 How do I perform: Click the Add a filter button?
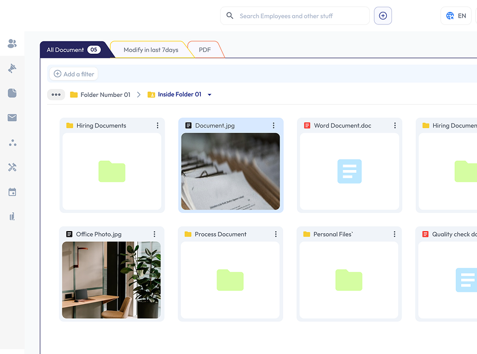click(74, 74)
